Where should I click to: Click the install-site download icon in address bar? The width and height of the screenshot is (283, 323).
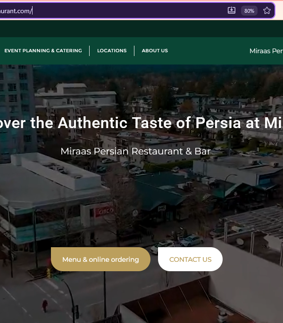(232, 10)
